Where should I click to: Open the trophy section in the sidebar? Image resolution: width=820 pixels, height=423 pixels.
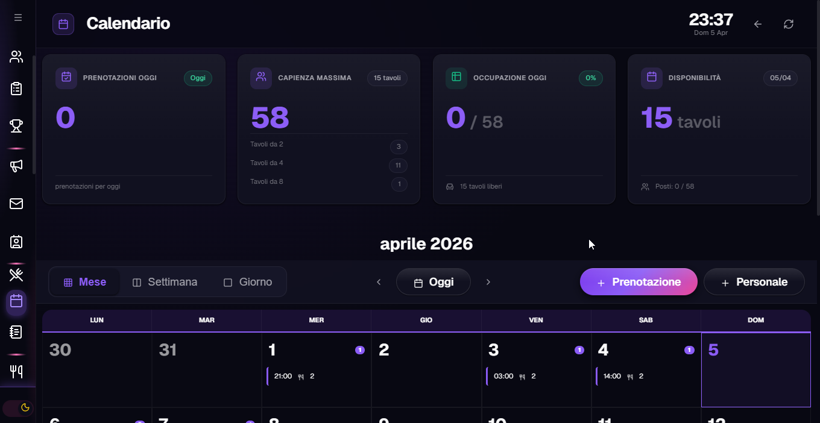[16, 125]
